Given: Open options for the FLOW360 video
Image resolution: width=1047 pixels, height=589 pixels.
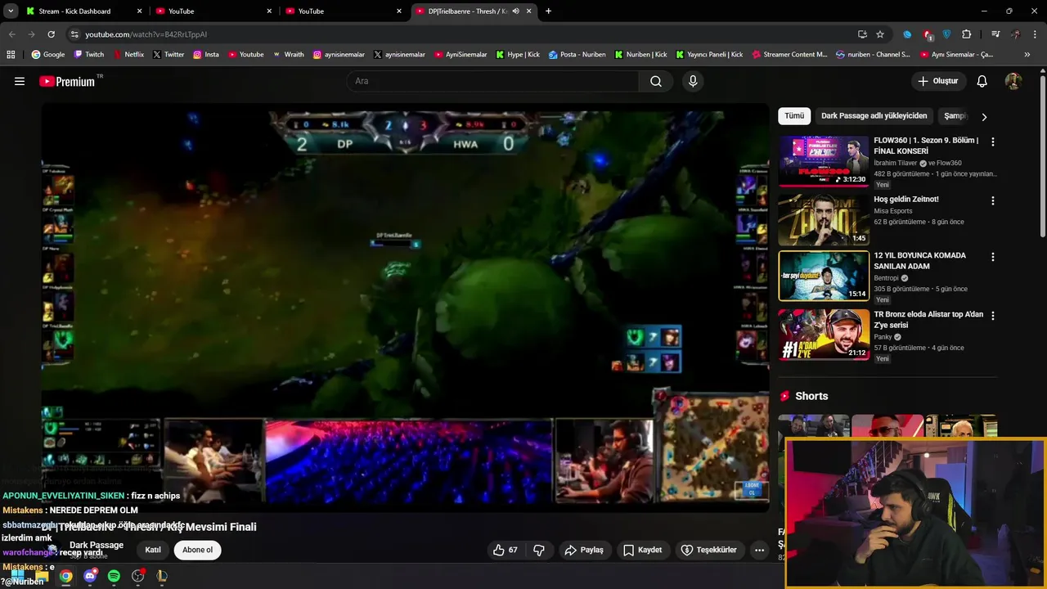Looking at the screenshot, I should pos(993,142).
